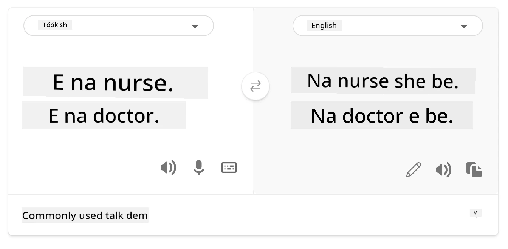The image size is (508, 249).
Task: Place cursor in 'E na doctor.' text
Action: [x=104, y=115]
